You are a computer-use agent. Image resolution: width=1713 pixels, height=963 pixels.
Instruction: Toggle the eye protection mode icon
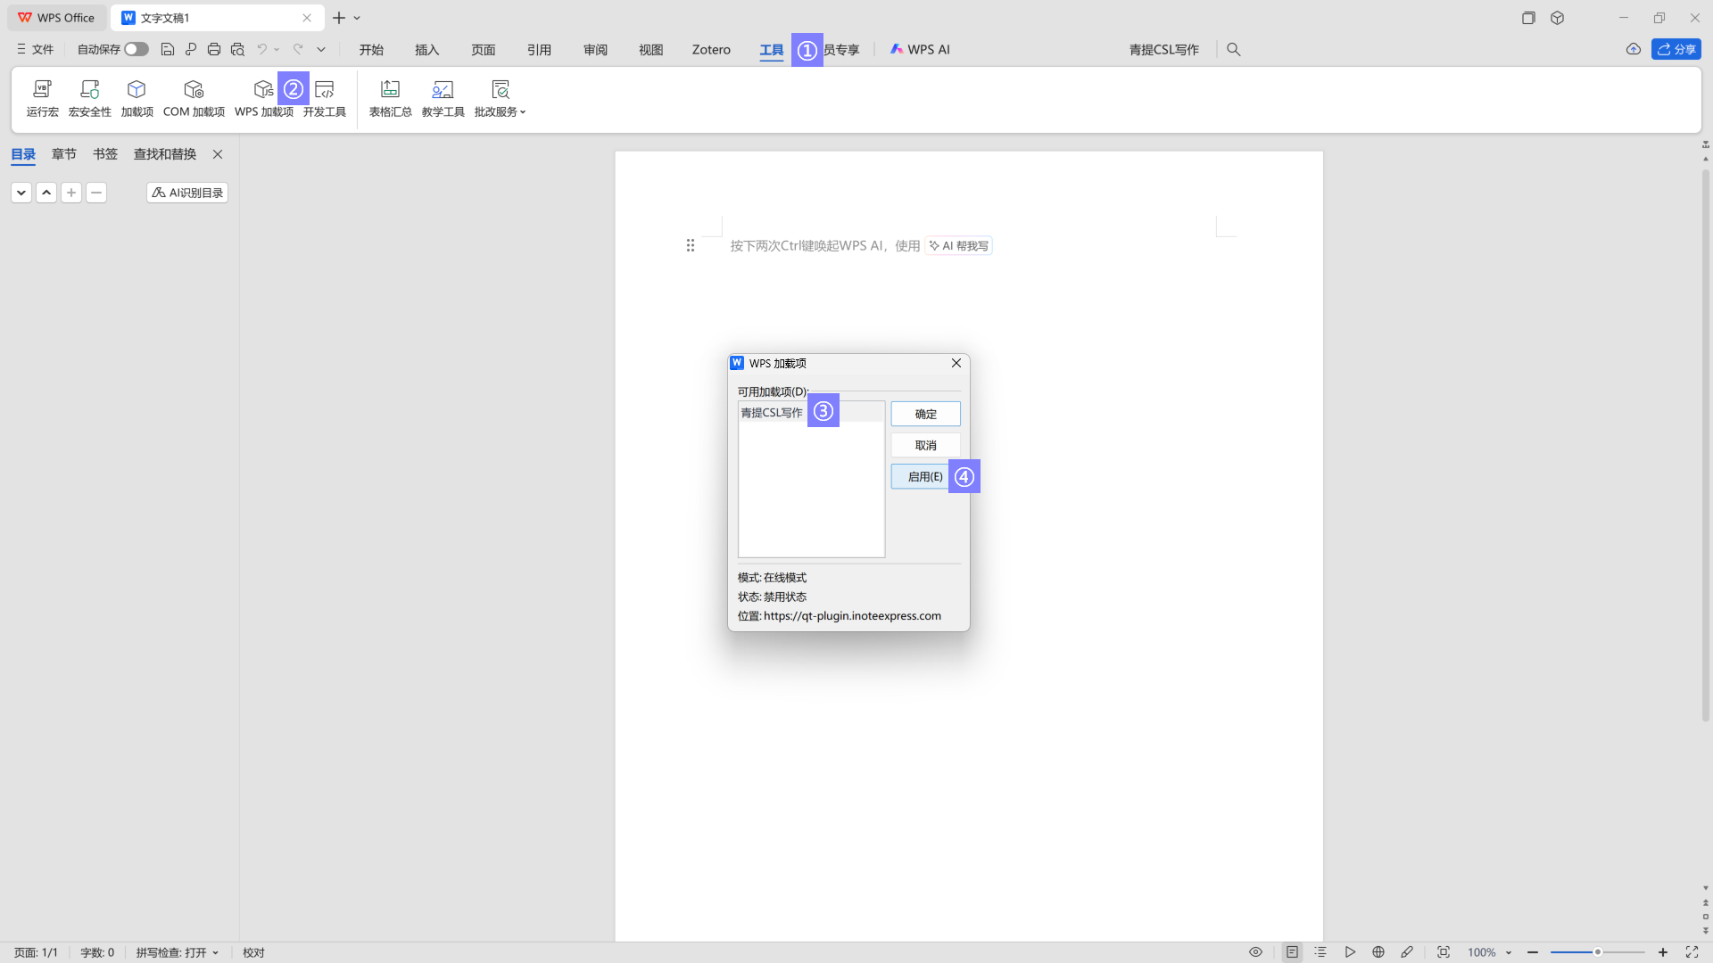pos(1255,952)
